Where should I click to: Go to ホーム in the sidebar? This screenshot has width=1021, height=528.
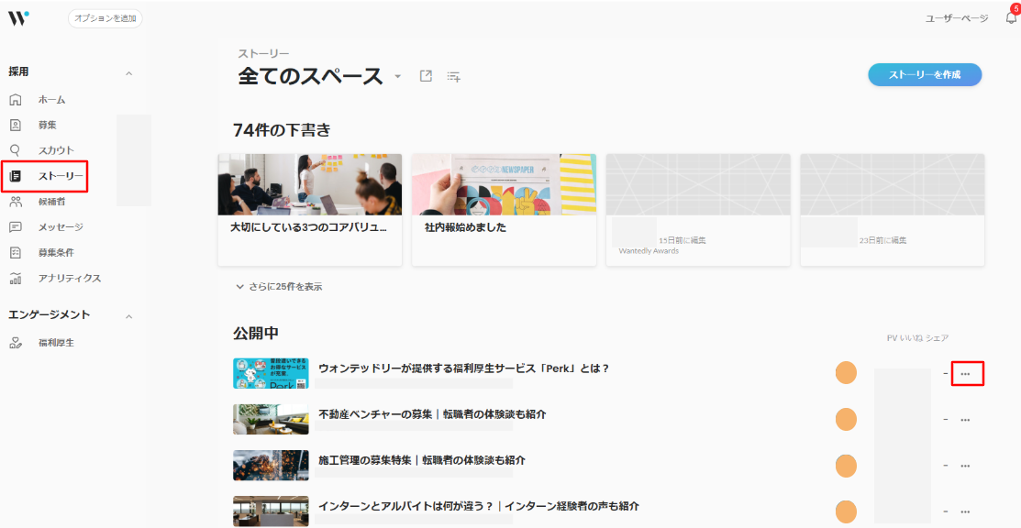coord(51,100)
